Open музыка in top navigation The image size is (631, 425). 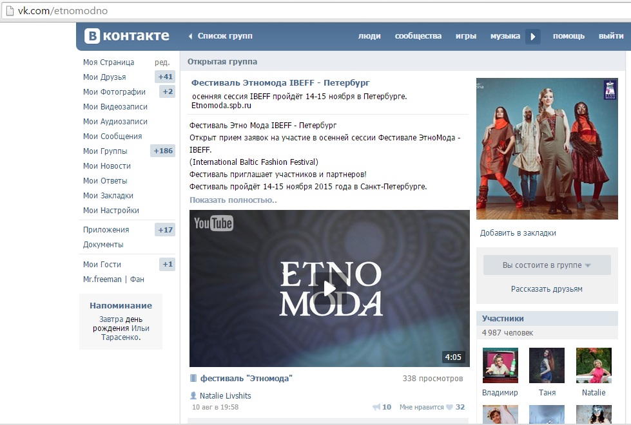coord(505,36)
